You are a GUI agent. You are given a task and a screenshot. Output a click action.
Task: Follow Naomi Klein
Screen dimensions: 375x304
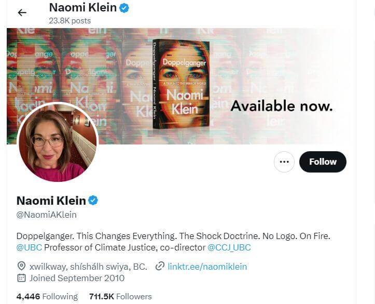(323, 162)
